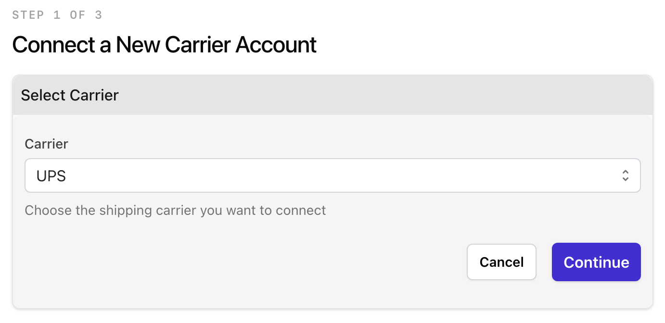Click the "Carrier" field label
Screen dimensions: 665x323
point(47,144)
